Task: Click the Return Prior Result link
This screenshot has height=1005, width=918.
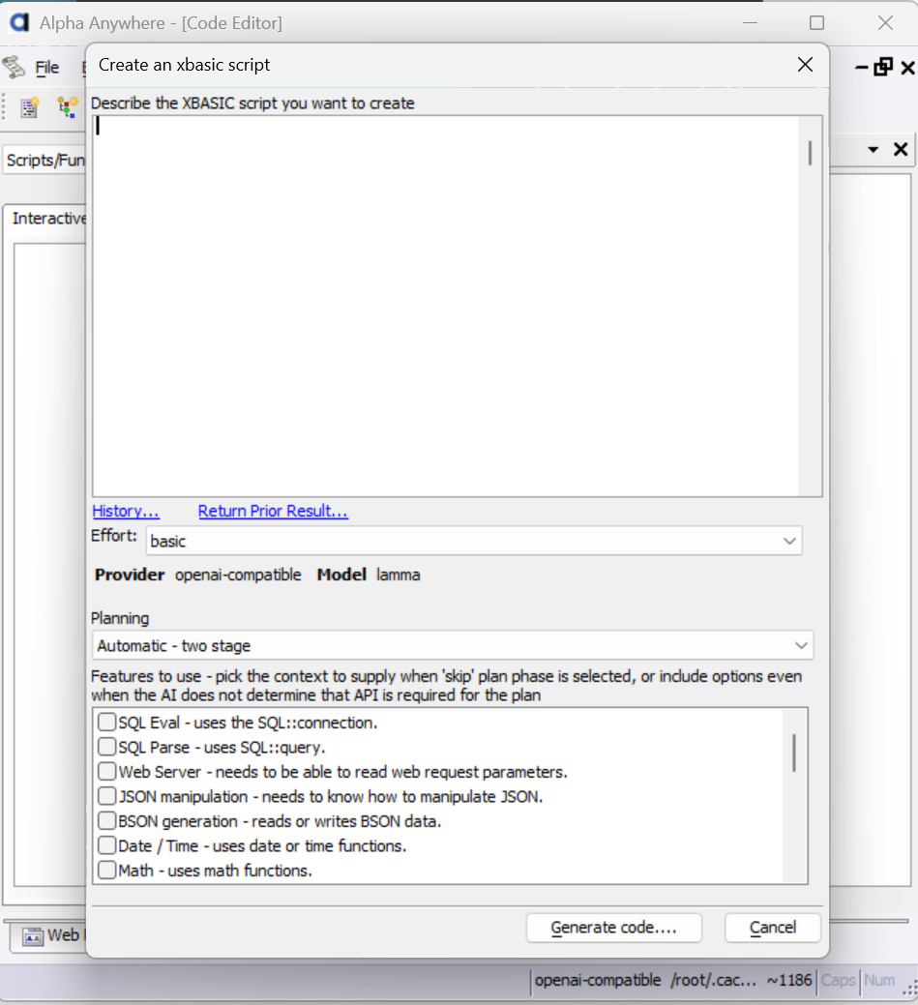Action: click(273, 511)
